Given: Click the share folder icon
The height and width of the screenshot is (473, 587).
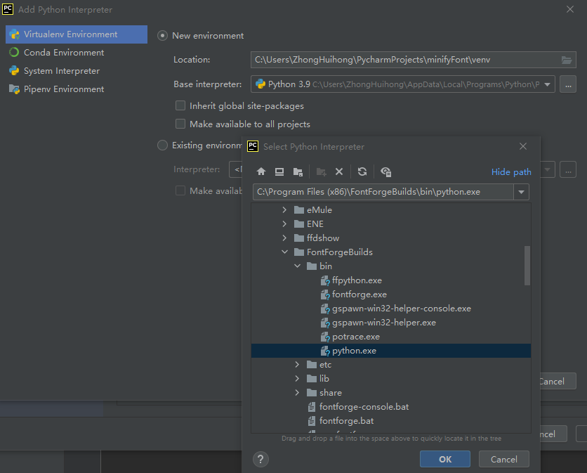Looking at the screenshot, I should [x=312, y=393].
